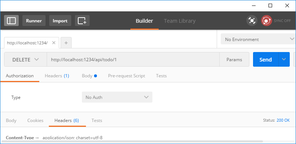This screenshot has height=144, width=296.
Task: Change the DELETE HTTP method dropdown
Action: [x=25, y=59]
